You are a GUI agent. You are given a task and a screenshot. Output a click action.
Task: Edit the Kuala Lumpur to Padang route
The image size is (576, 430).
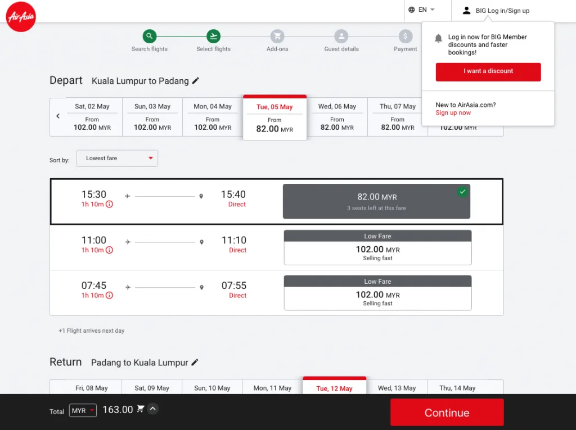(196, 81)
